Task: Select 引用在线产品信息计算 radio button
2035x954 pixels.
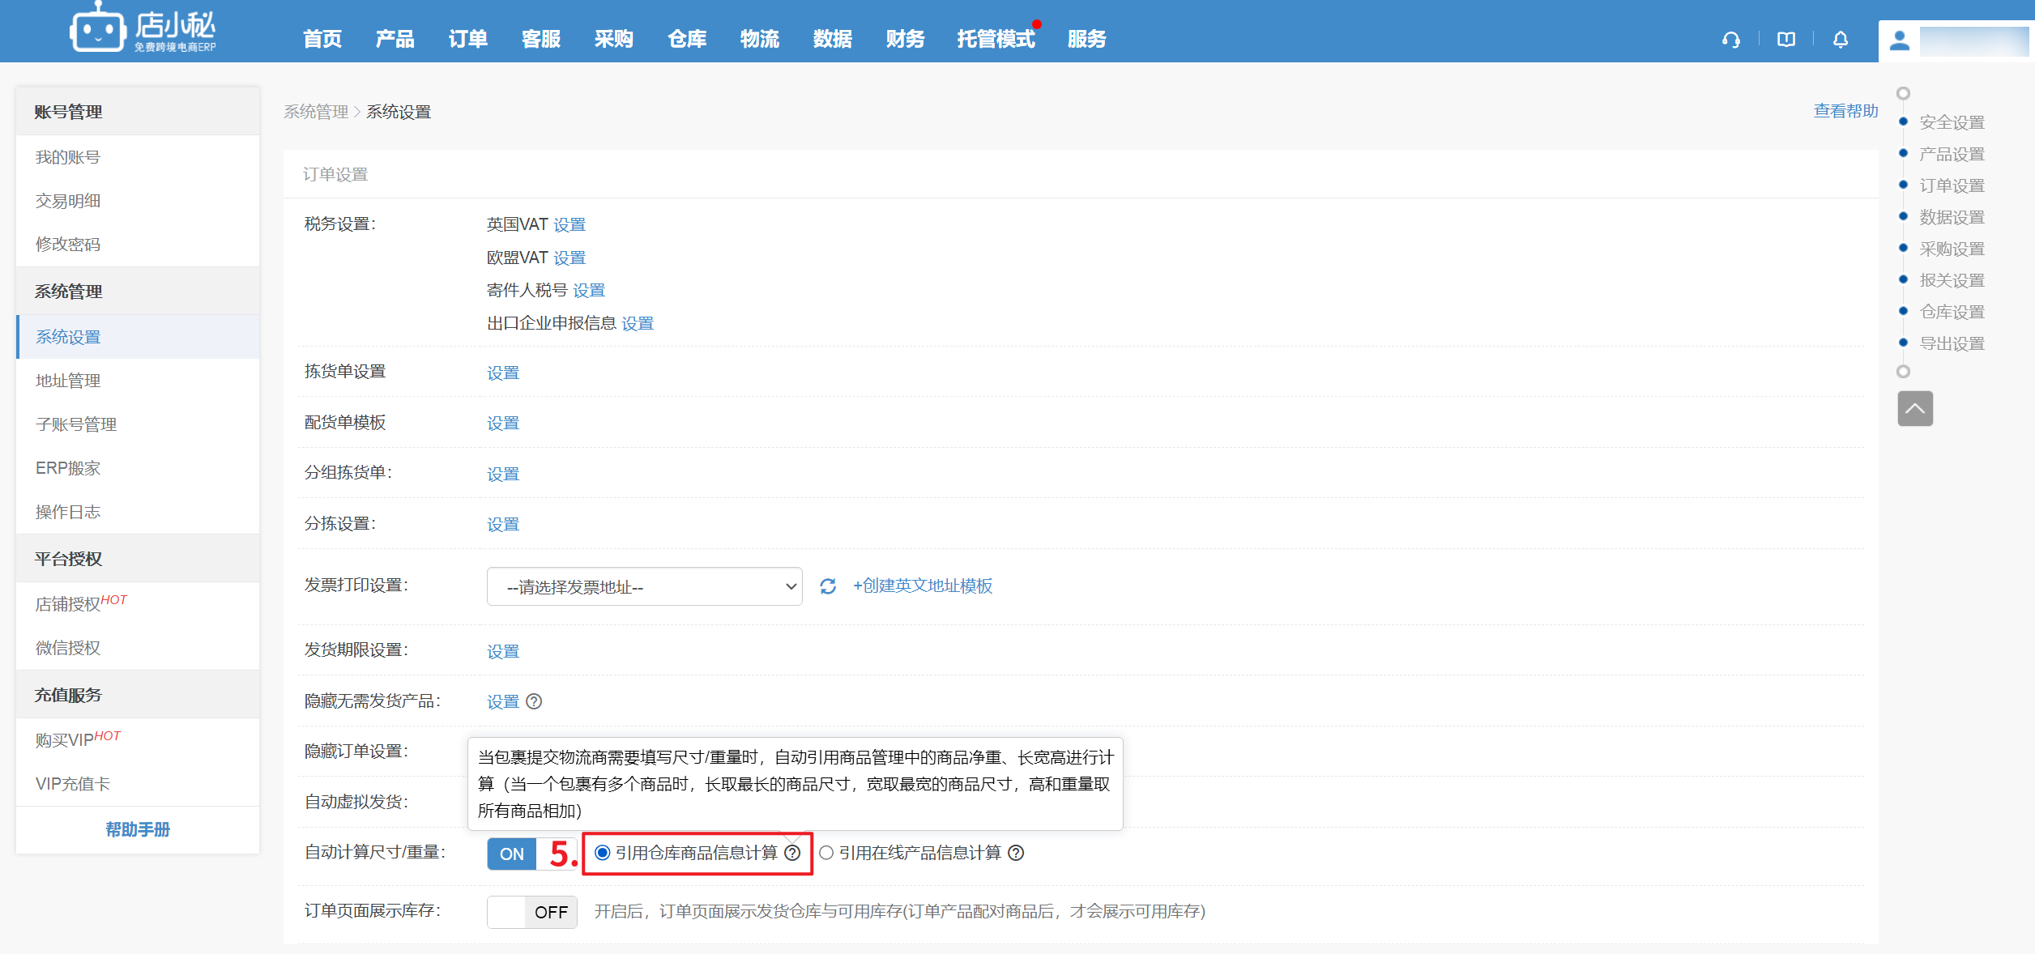Action: click(826, 853)
